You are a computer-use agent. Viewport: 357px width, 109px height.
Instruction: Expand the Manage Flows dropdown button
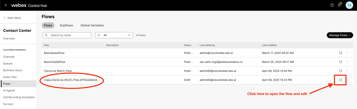(x=340, y=35)
